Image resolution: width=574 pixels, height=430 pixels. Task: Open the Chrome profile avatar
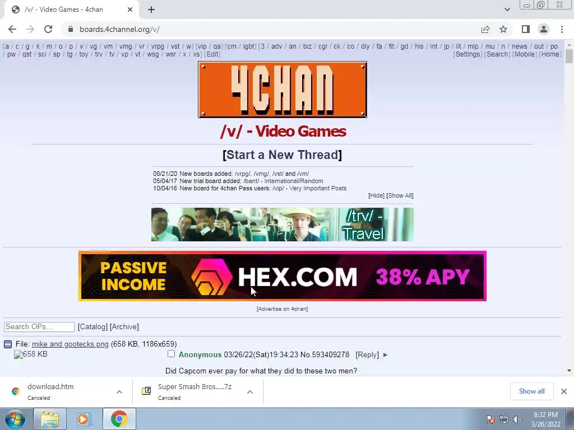[544, 29]
